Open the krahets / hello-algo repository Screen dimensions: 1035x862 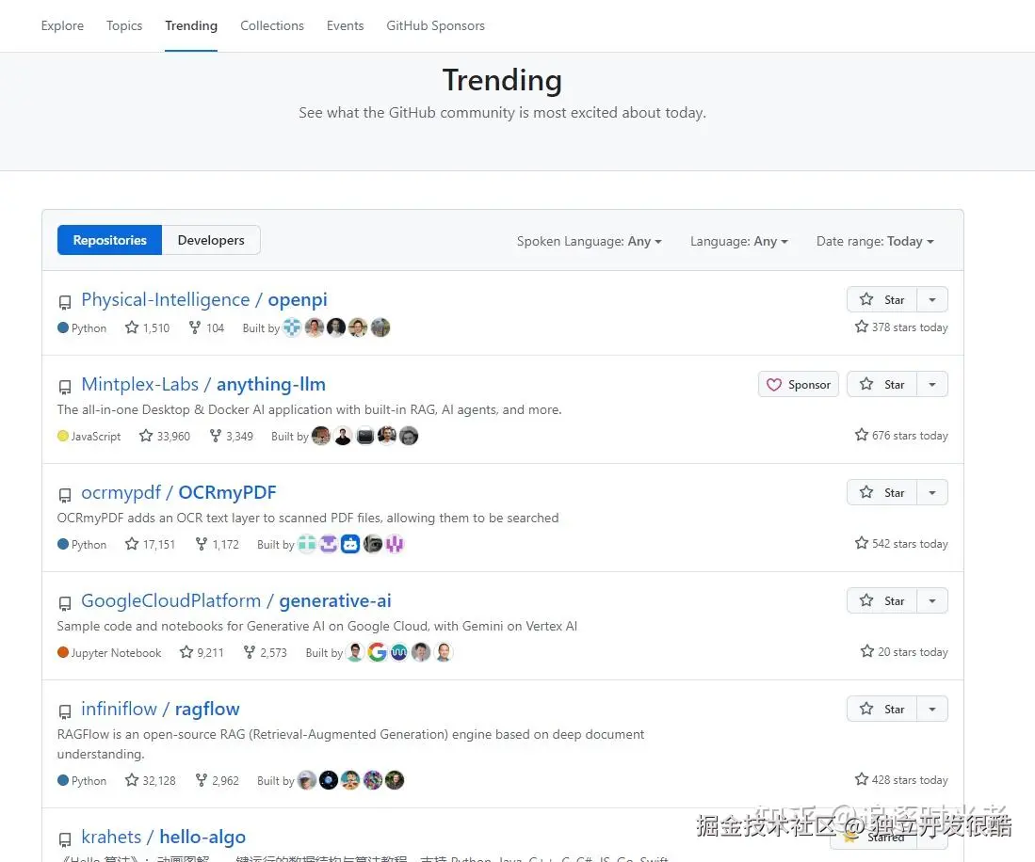point(164,837)
